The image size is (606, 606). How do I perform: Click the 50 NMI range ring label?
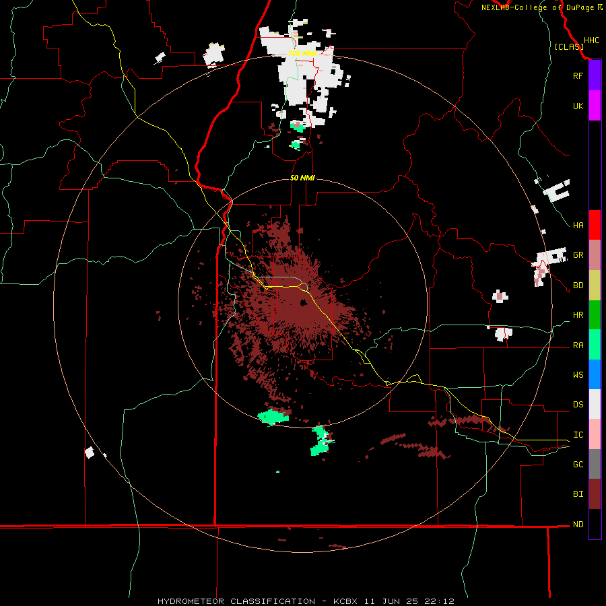(x=302, y=178)
